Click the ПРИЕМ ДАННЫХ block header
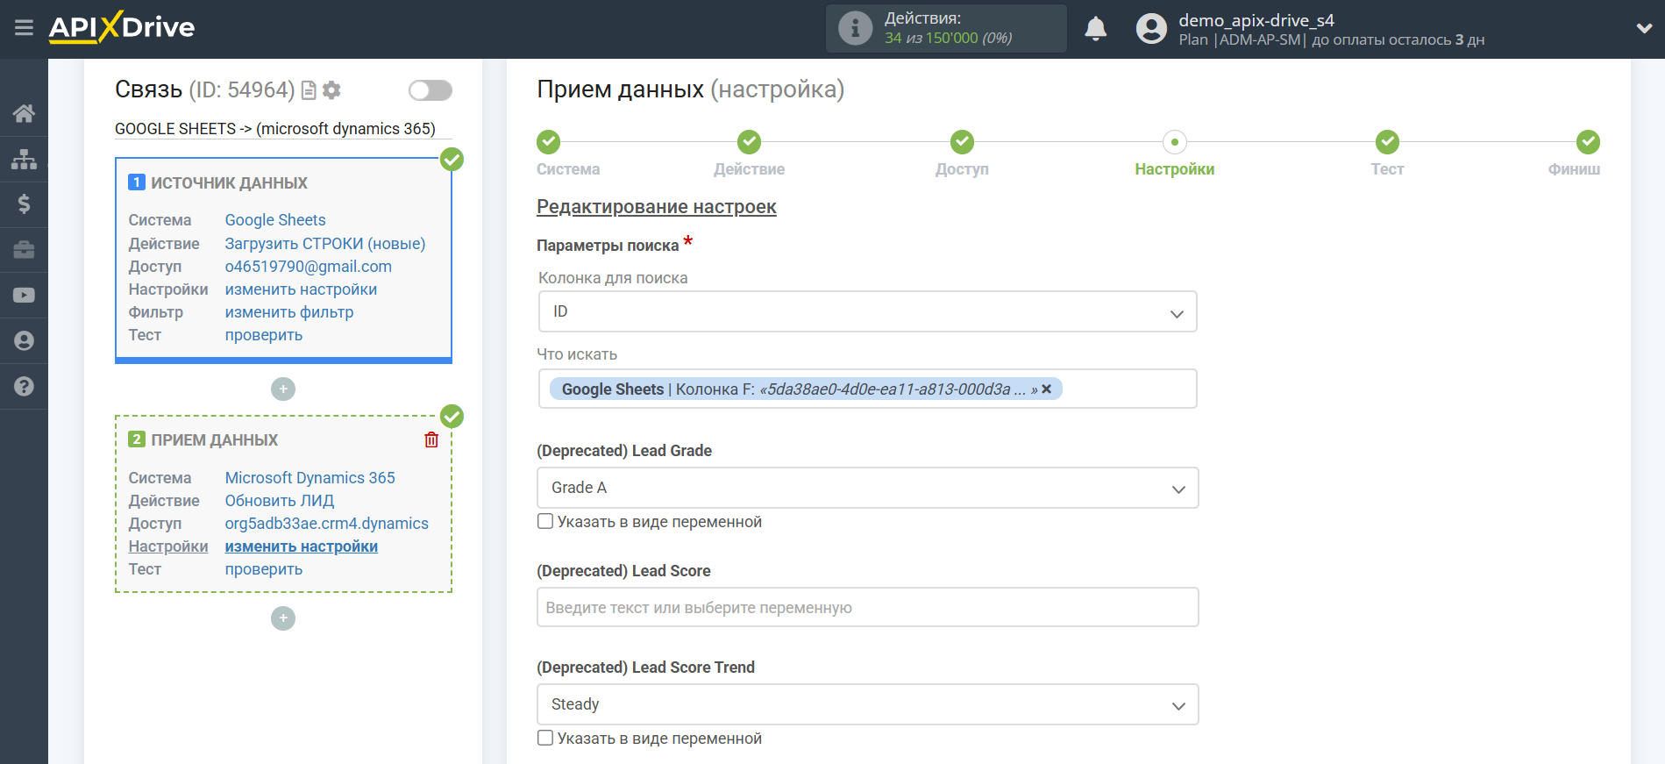This screenshot has width=1665, height=764. coord(215,440)
